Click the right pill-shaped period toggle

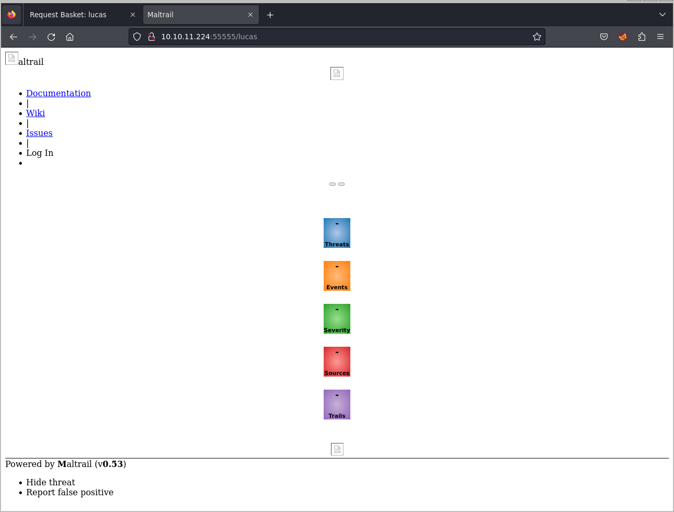pyautogui.click(x=341, y=184)
